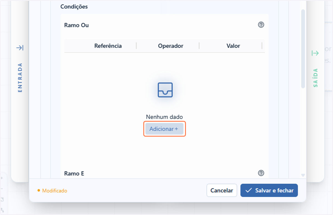The image size is (333, 215).
Task: Click the Ramo Ou title
Action: (76, 25)
